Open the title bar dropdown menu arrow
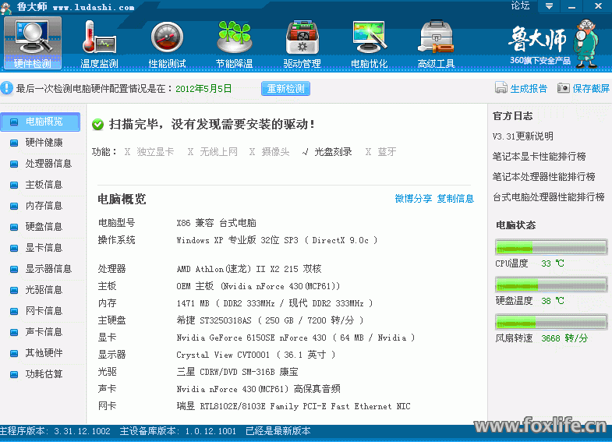This screenshot has width=612, height=442. pos(550,6)
